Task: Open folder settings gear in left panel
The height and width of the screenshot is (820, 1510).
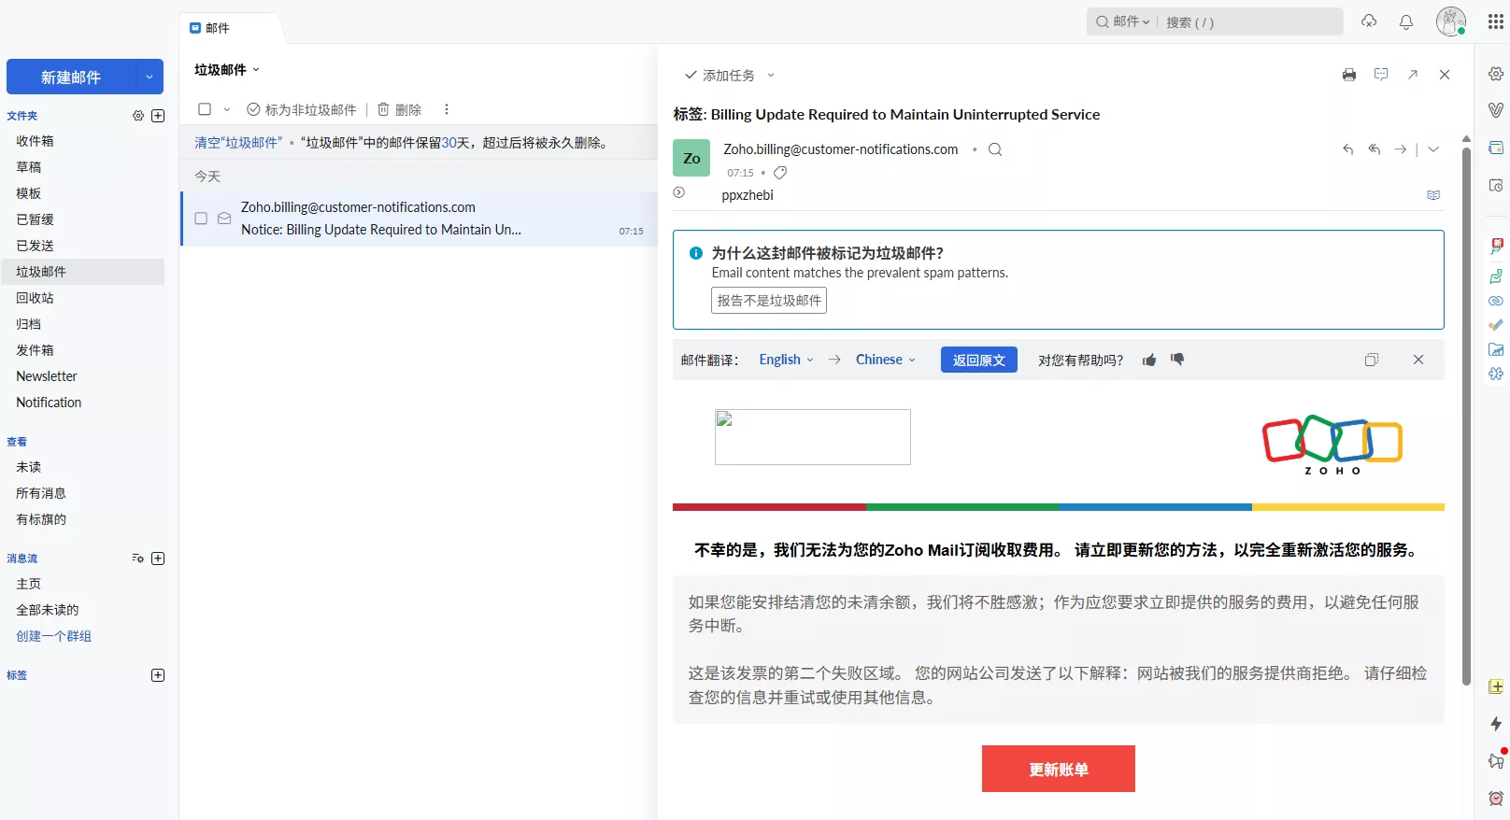Action: 138,116
